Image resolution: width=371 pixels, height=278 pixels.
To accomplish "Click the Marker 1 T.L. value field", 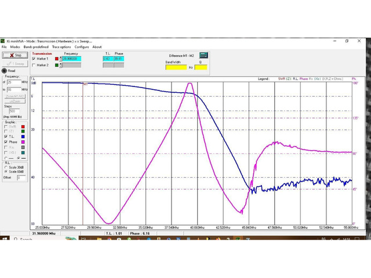I will pos(108,58).
